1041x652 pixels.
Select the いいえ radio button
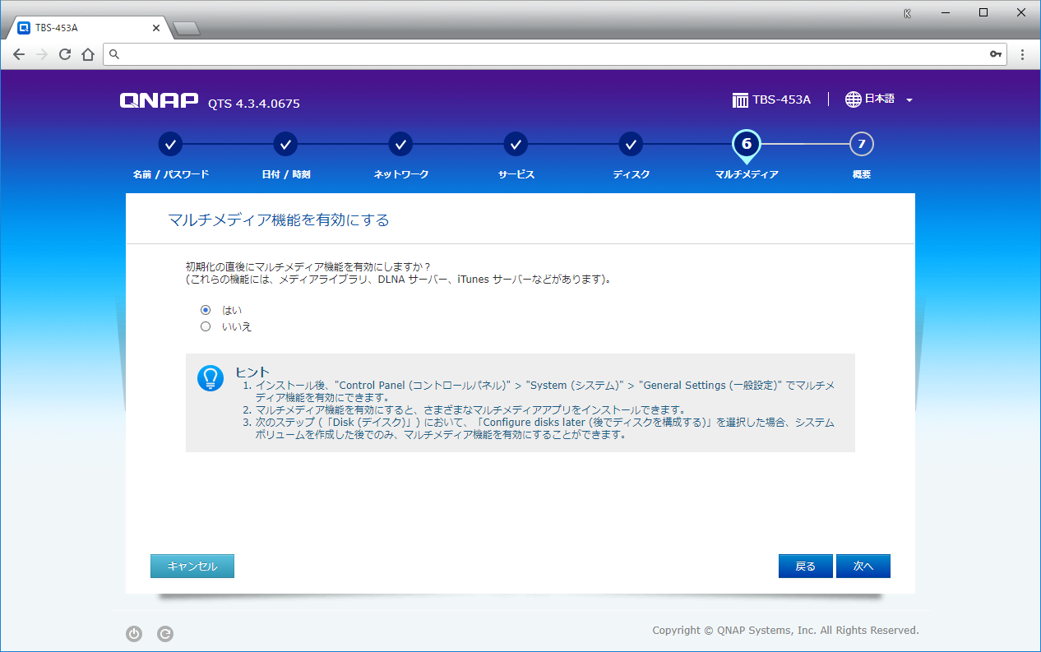[x=206, y=326]
